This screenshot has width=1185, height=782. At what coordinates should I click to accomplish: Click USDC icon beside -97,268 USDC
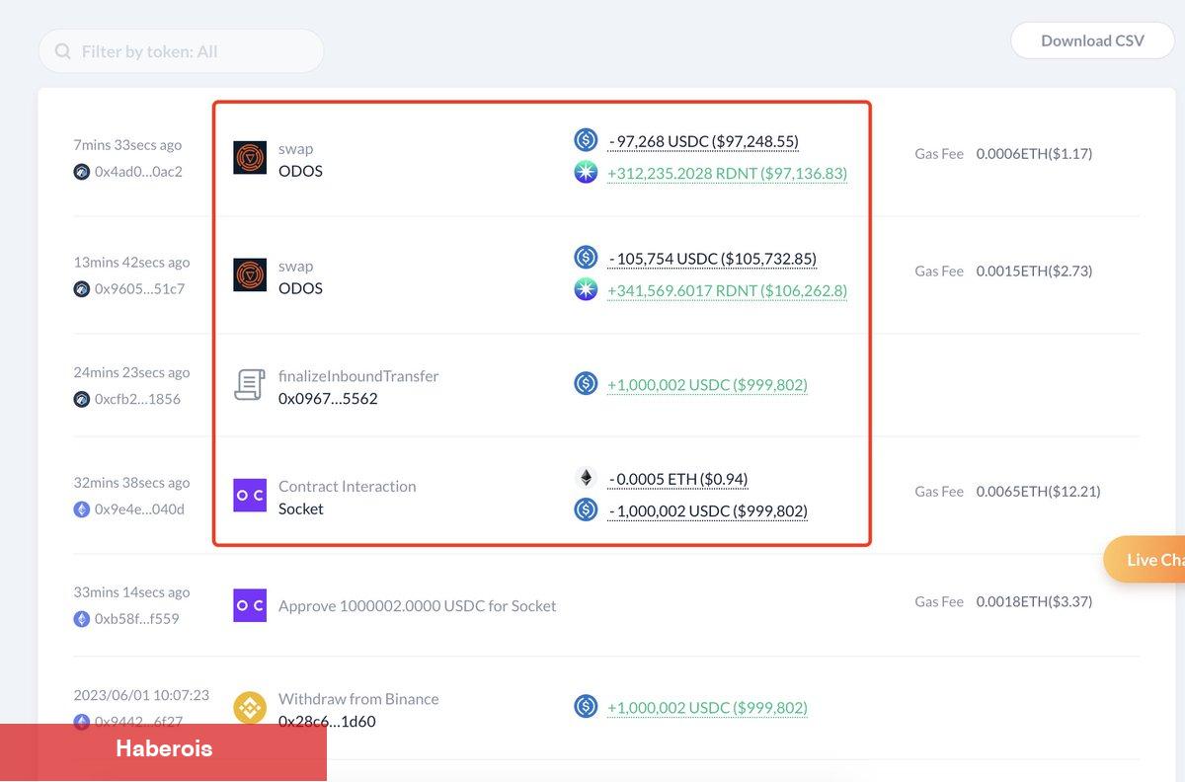point(586,140)
